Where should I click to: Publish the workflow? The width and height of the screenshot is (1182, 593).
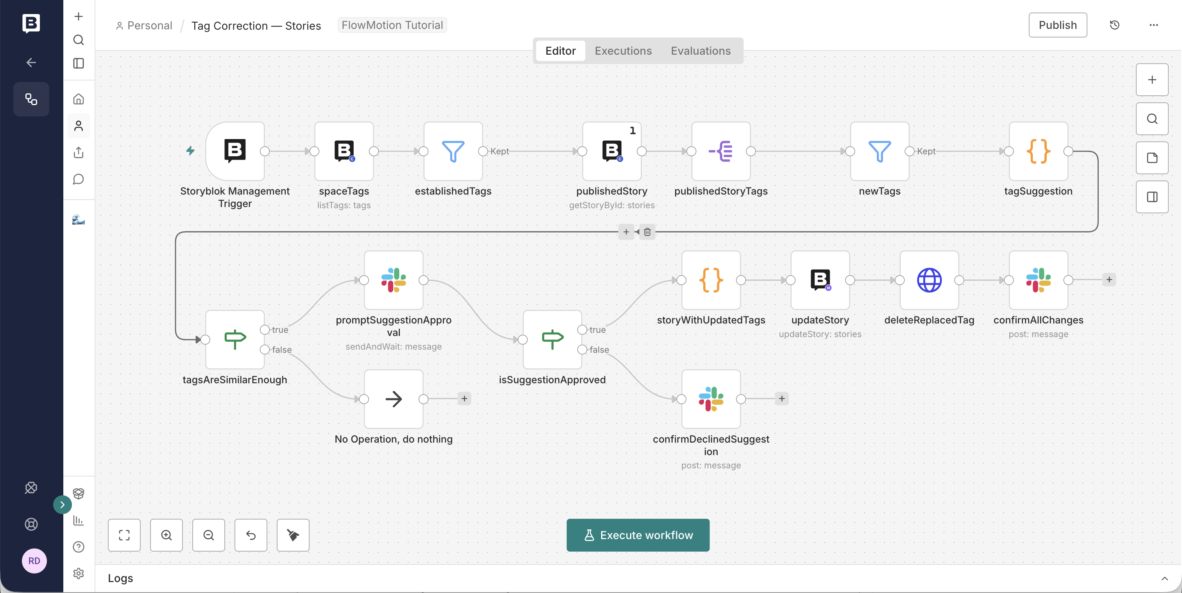(1058, 25)
